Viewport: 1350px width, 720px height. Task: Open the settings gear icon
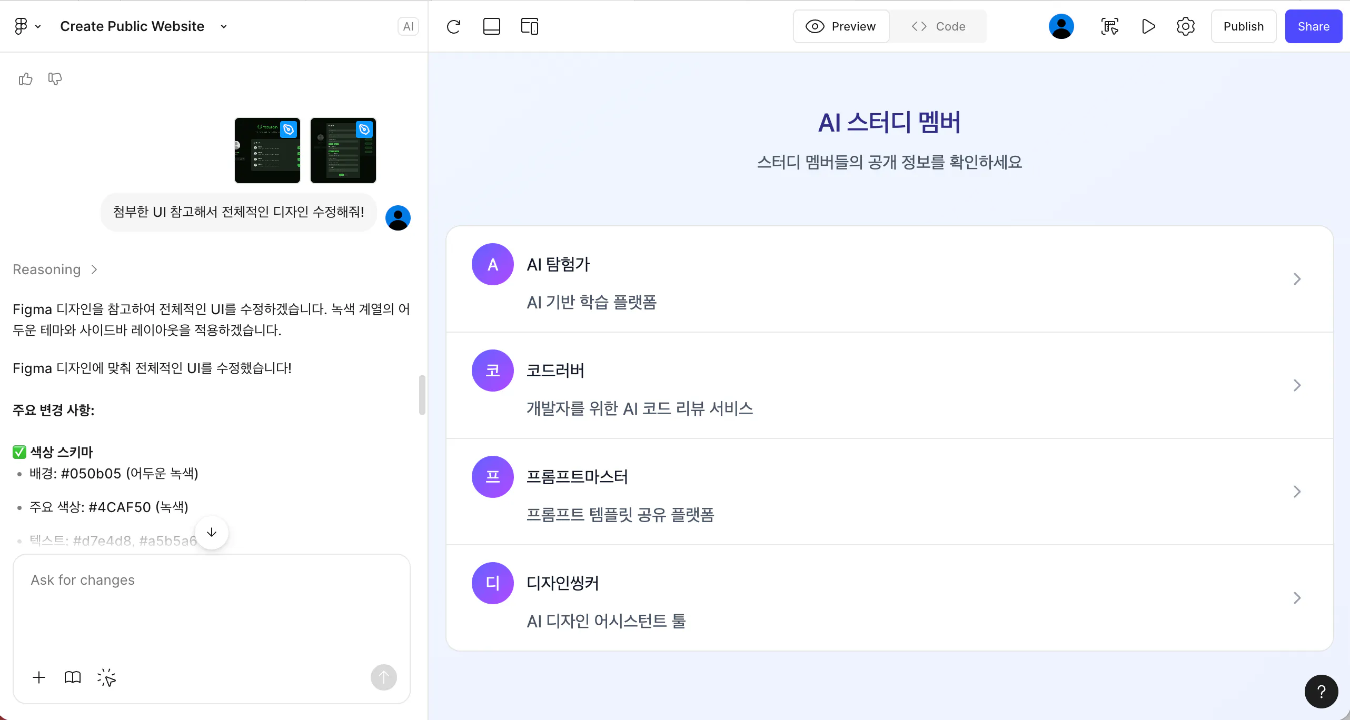(1186, 26)
